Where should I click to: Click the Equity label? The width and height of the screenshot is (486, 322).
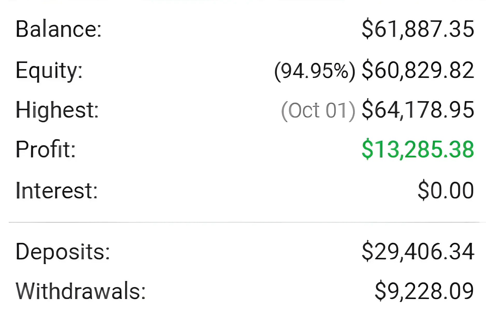[x=49, y=70]
